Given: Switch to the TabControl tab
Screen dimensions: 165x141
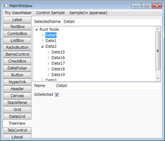Looking at the screenshot, I should point(17,130).
